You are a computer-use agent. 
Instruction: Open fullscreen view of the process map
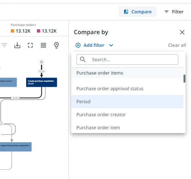click(30, 45)
